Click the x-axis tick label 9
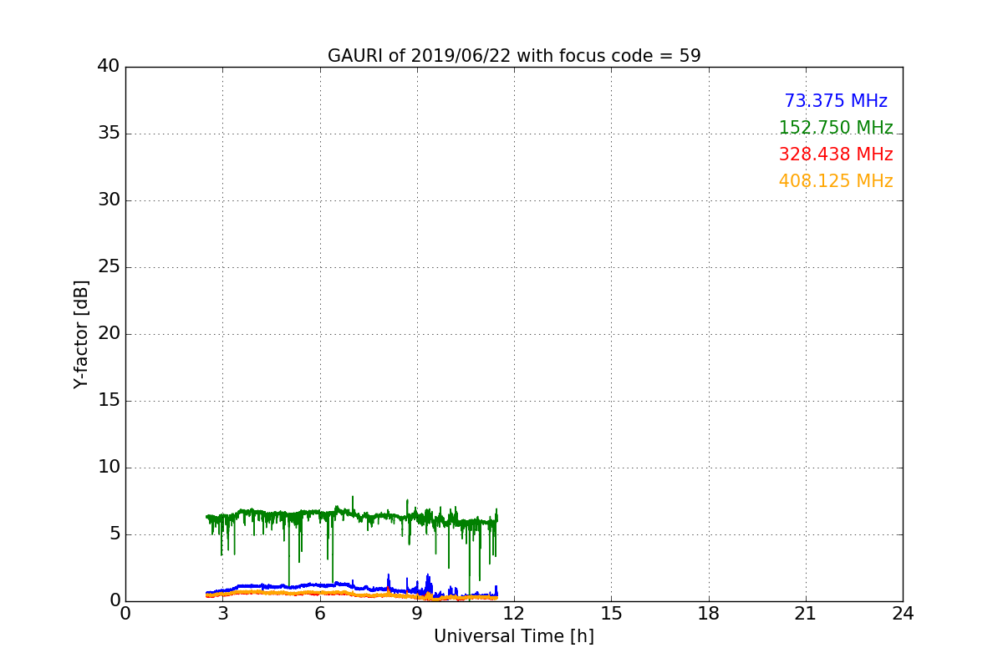 tap(417, 614)
